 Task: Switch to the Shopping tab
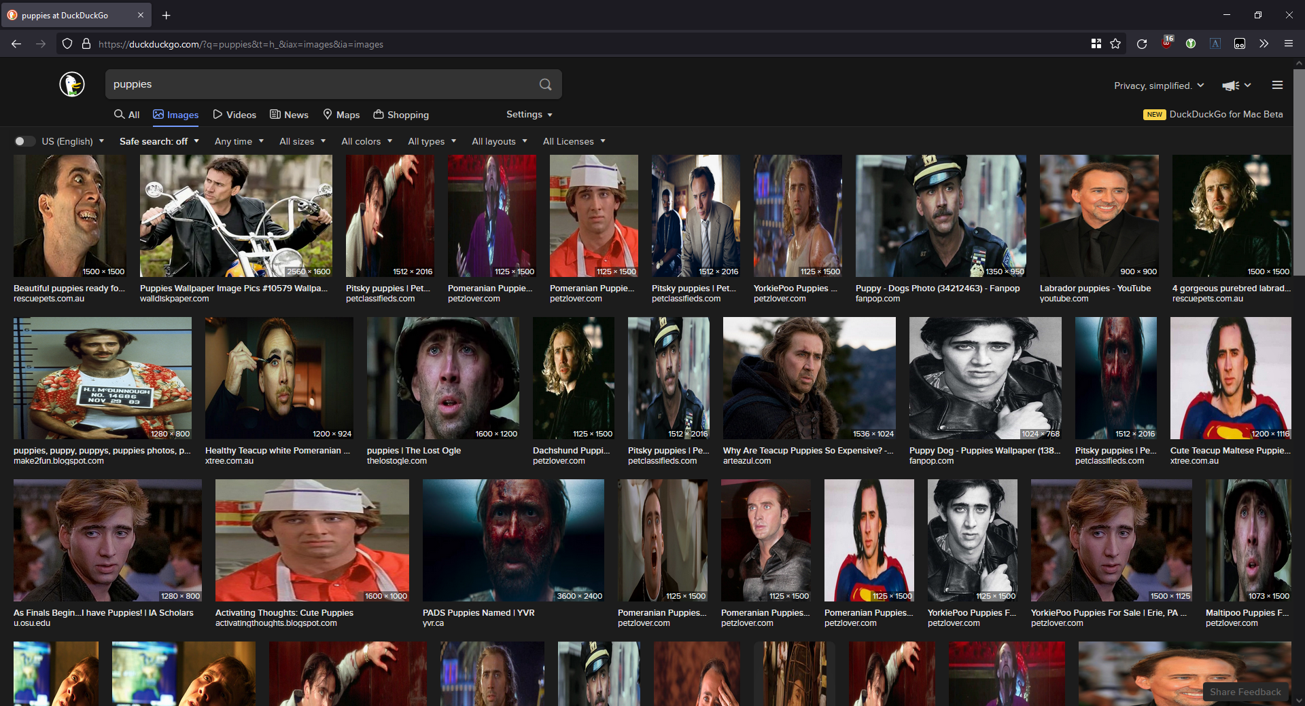point(401,115)
